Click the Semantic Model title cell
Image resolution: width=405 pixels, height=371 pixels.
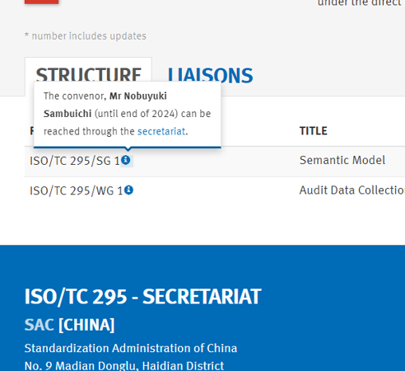pos(342,160)
